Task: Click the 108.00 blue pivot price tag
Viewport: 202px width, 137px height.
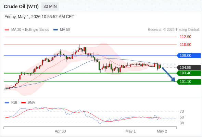Action: (x=189, y=55)
